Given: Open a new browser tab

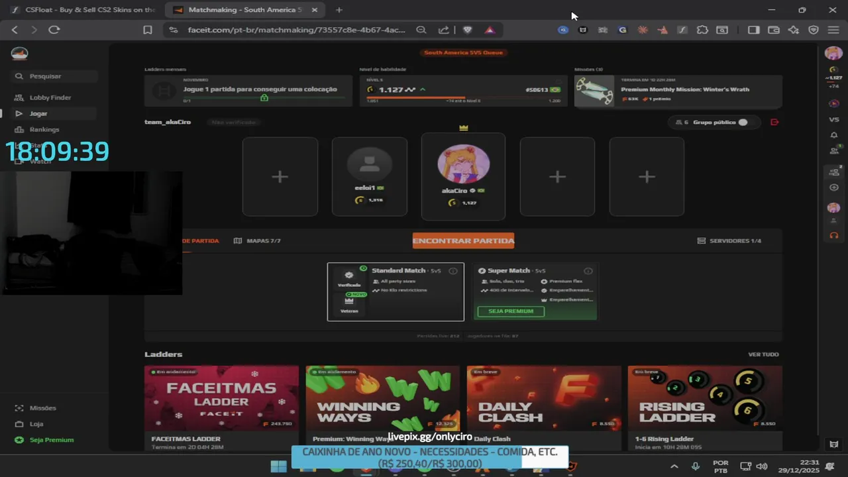Looking at the screenshot, I should (x=339, y=10).
